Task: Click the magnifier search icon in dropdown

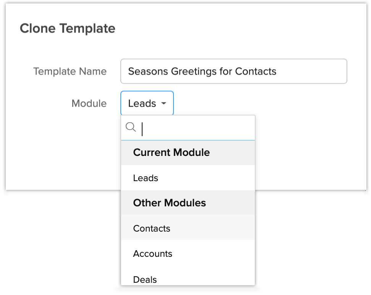Action: [x=131, y=127]
